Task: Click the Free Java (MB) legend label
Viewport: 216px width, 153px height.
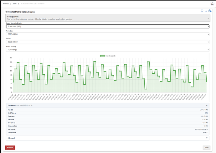Action: point(111,56)
